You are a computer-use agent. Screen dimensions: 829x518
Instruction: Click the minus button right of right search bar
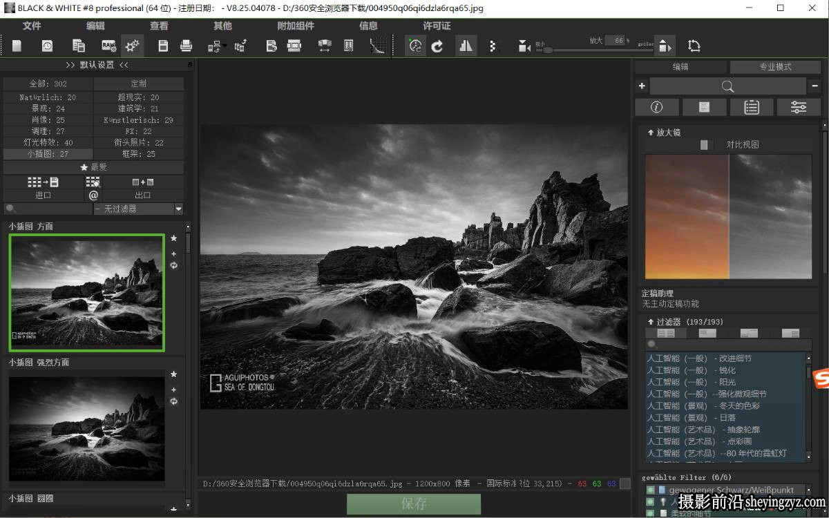[x=815, y=86]
